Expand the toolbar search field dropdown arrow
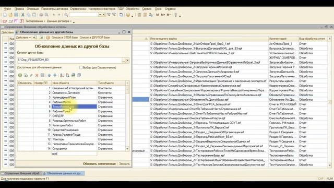The height and width of the screenshot is (188, 334). tap(100, 15)
